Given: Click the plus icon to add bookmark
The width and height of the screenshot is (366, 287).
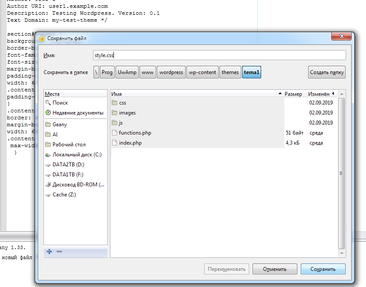Looking at the screenshot, I should 49,252.
